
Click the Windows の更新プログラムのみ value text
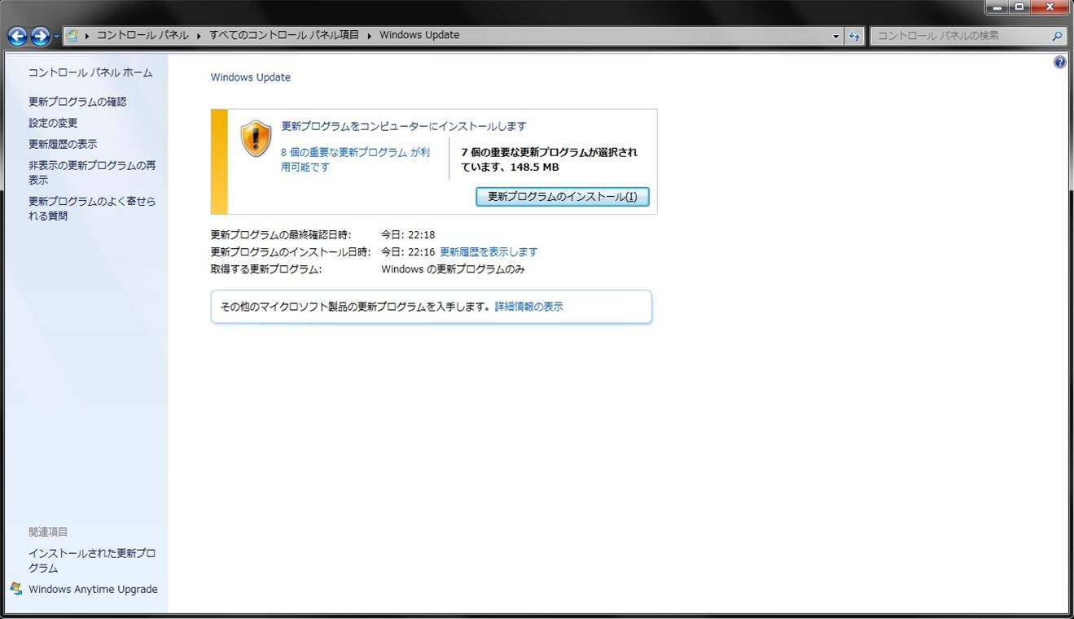[454, 269]
